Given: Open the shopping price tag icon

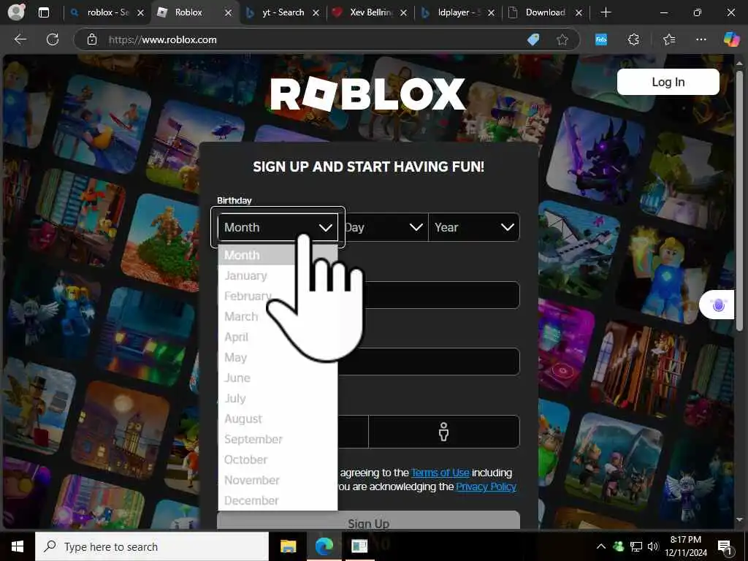Looking at the screenshot, I should [533, 39].
